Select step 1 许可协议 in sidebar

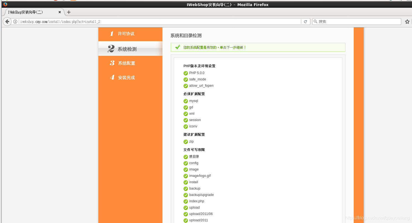pyautogui.click(x=130, y=34)
